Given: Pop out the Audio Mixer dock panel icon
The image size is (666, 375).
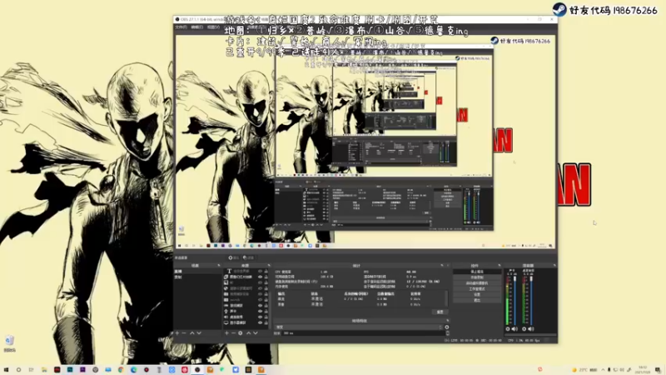Looking at the screenshot, I should click(x=554, y=265).
